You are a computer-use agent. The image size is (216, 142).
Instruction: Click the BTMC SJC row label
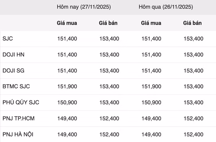pyautogui.click(x=16, y=86)
